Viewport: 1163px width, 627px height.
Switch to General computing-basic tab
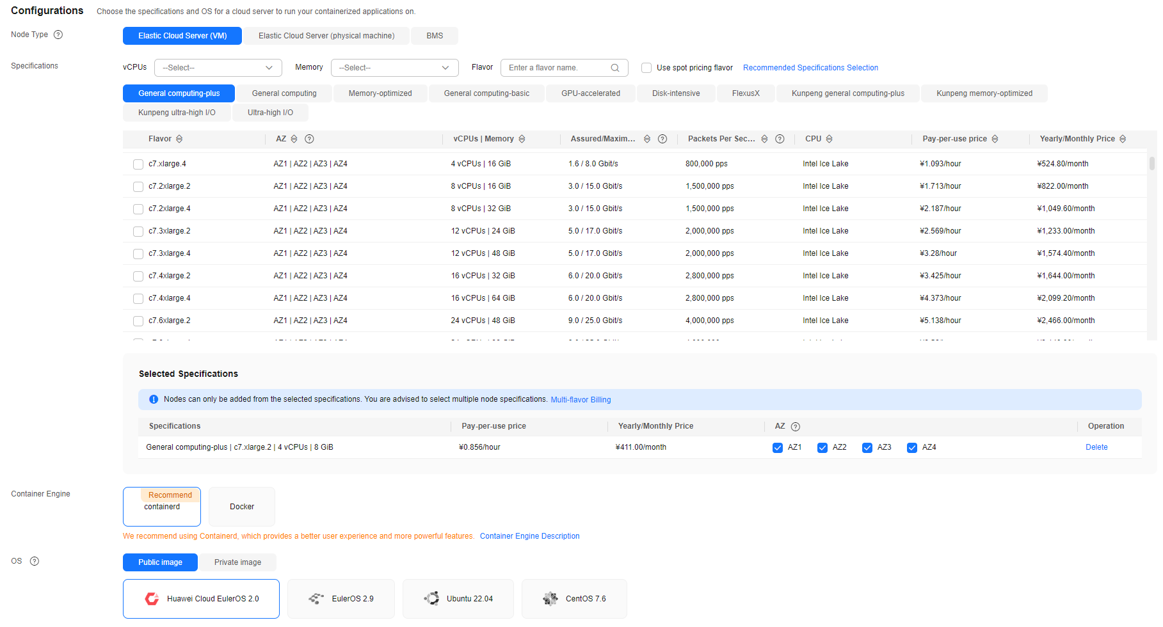(486, 93)
